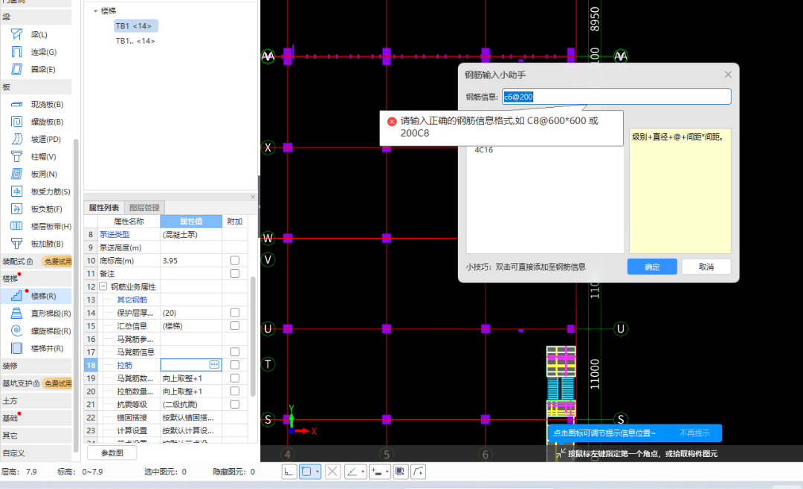
Task: Tick the 附加 checkbox for 拉筋数量
Action: point(234,391)
